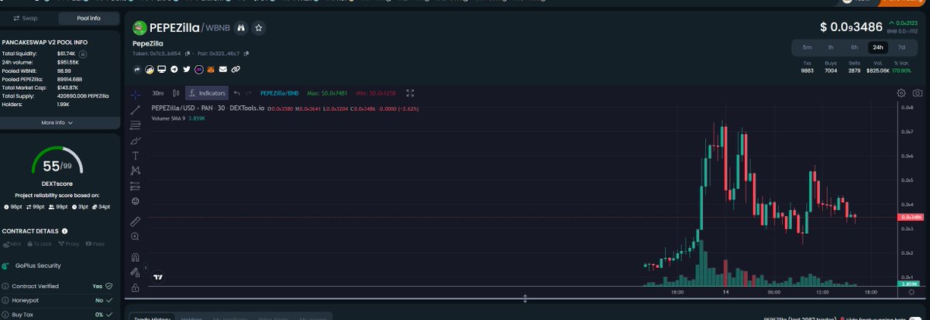The width and height of the screenshot is (930, 320).
Task: Open candlestick chart style selector
Action: tap(176, 93)
